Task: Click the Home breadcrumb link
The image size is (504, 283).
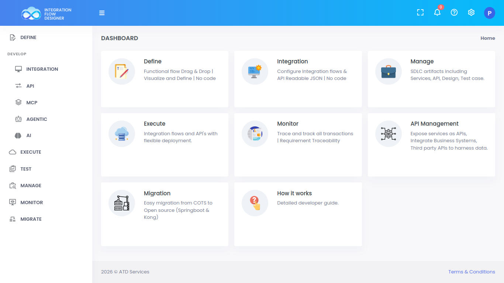Action: pos(487,38)
